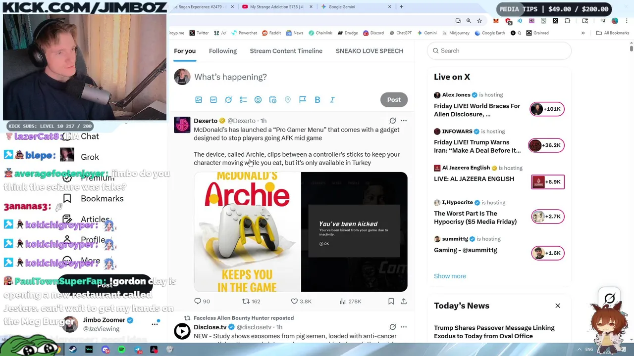Open Alex Jones Friday LIVE broadcast
Screen dimensions: 634x356
(499, 104)
